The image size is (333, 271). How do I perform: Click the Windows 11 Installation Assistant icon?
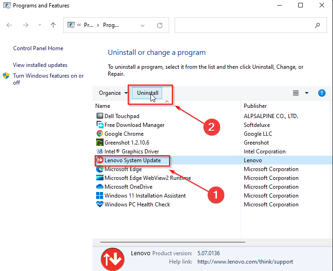tap(99, 195)
